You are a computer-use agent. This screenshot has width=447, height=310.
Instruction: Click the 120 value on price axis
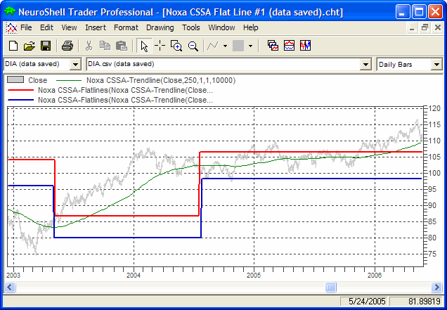click(x=434, y=109)
